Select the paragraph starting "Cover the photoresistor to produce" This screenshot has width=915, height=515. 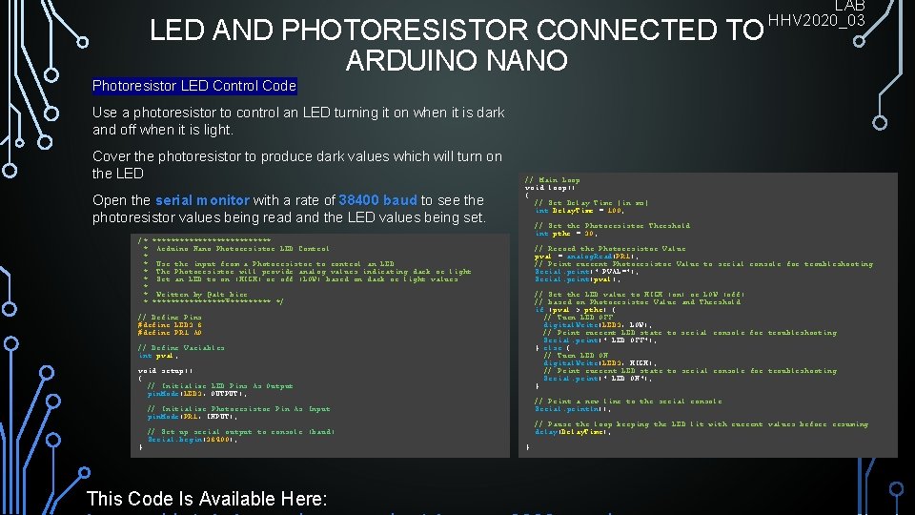point(297,165)
